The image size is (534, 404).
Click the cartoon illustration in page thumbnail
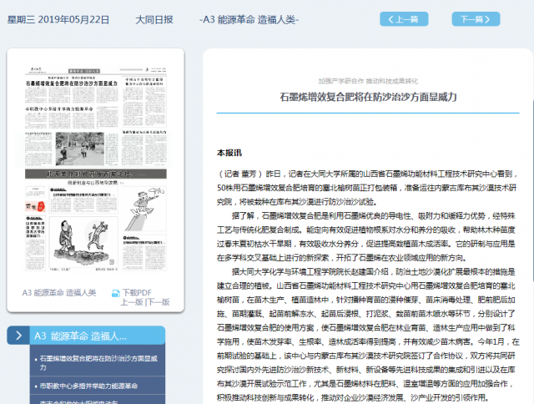(83, 243)
